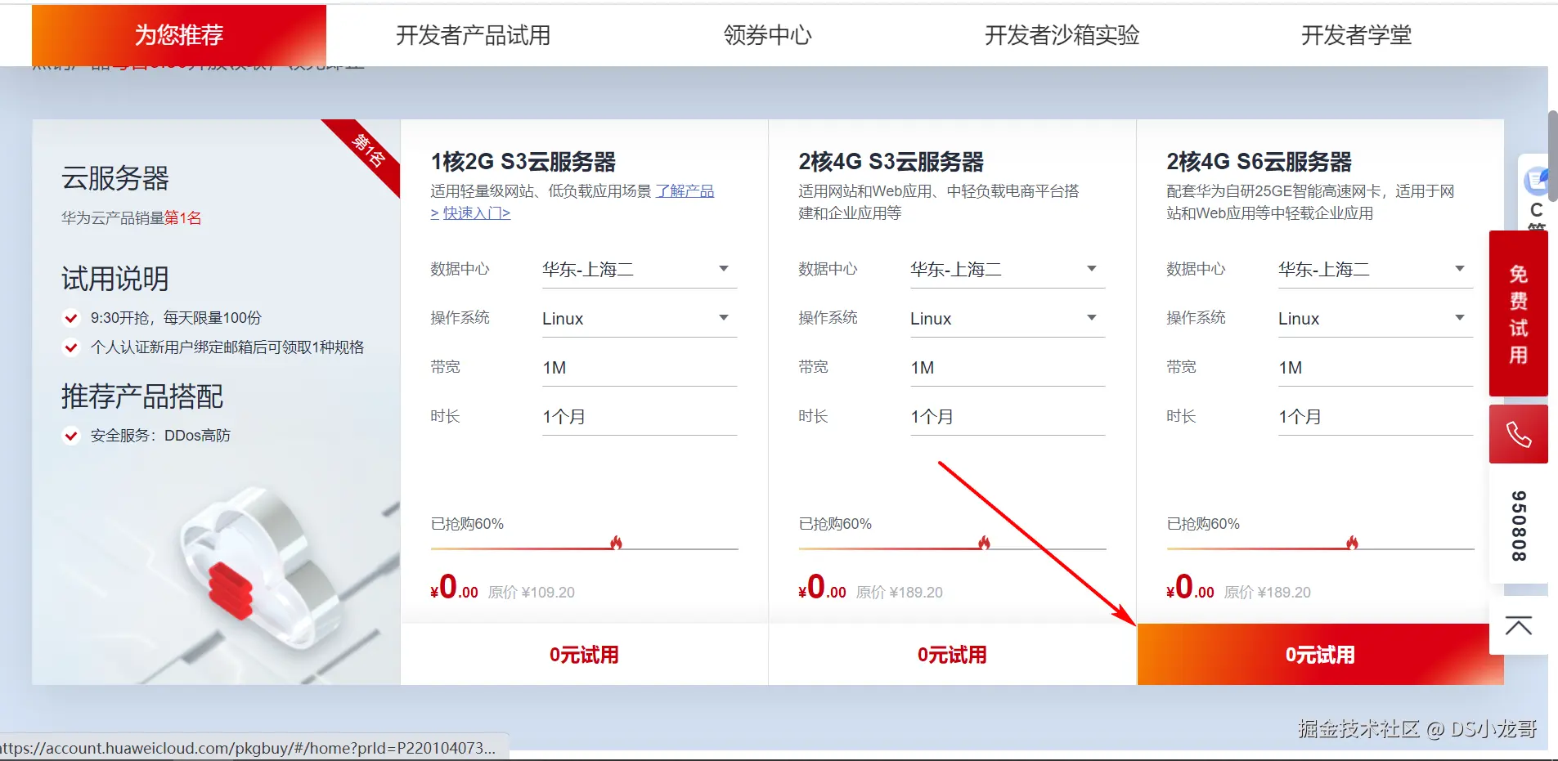Click the 个人认证新用户绑定邮箱后可领取1种规格 line
This screenshot has height=761, width=1558.
(227, 347)
